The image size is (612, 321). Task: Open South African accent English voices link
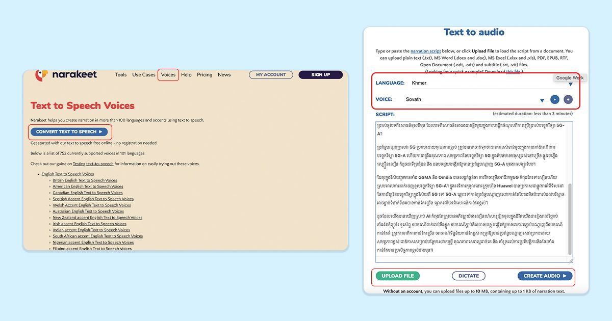pos(97,236)
